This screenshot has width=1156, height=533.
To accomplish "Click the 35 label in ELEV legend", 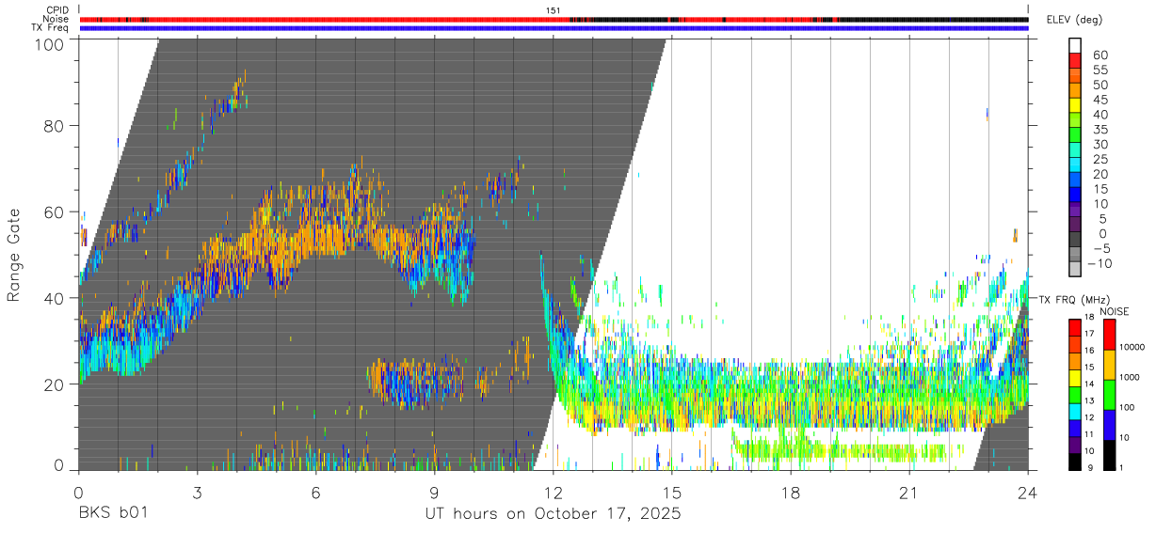I will (1100, 130).
